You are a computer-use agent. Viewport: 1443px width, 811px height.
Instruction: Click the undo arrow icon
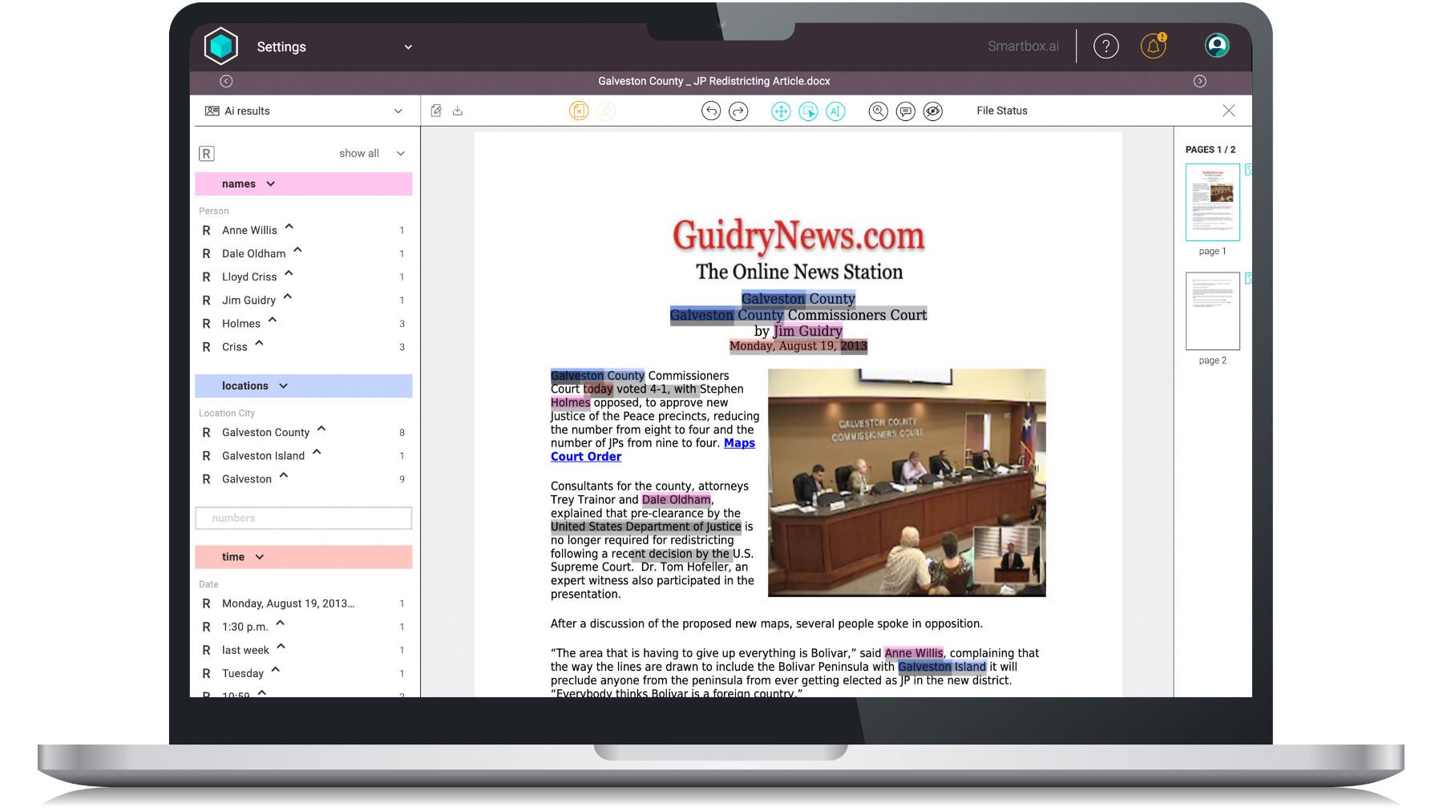710,111
